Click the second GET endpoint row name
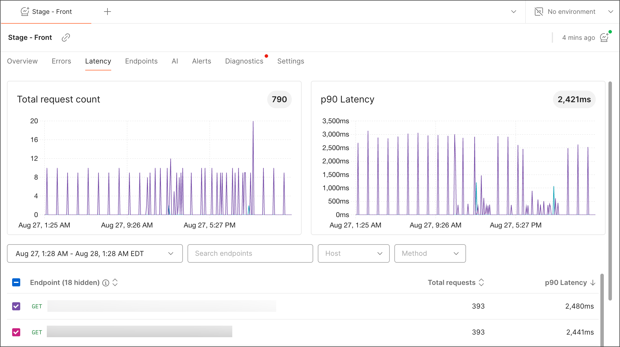This screenshot has height=347, width=620. pos(140,331)
